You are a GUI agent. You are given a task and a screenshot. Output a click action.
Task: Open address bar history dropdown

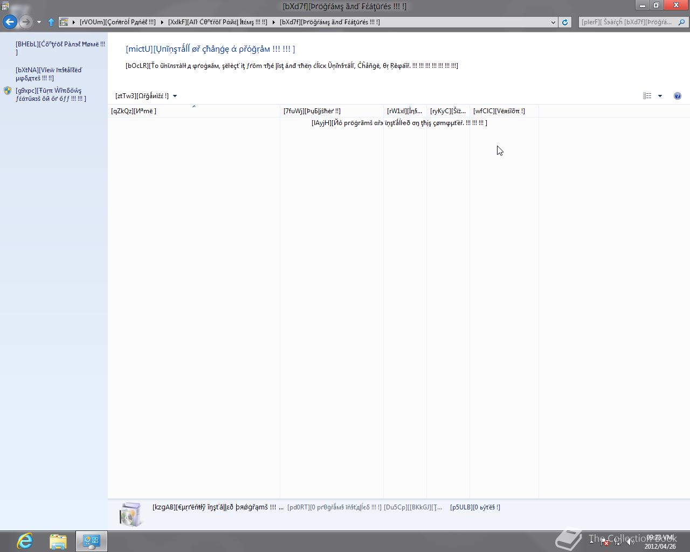pos(553,22)
